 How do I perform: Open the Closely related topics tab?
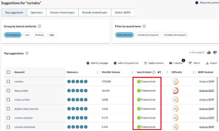coord(62,12)
